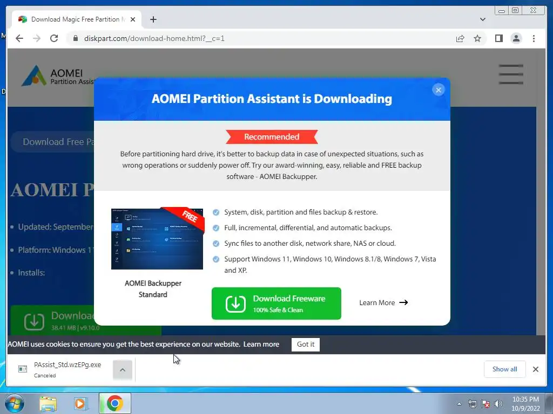The image size is (553, 414).
Task: Open the Chrome profile avatar
Action: coord(516,38)
